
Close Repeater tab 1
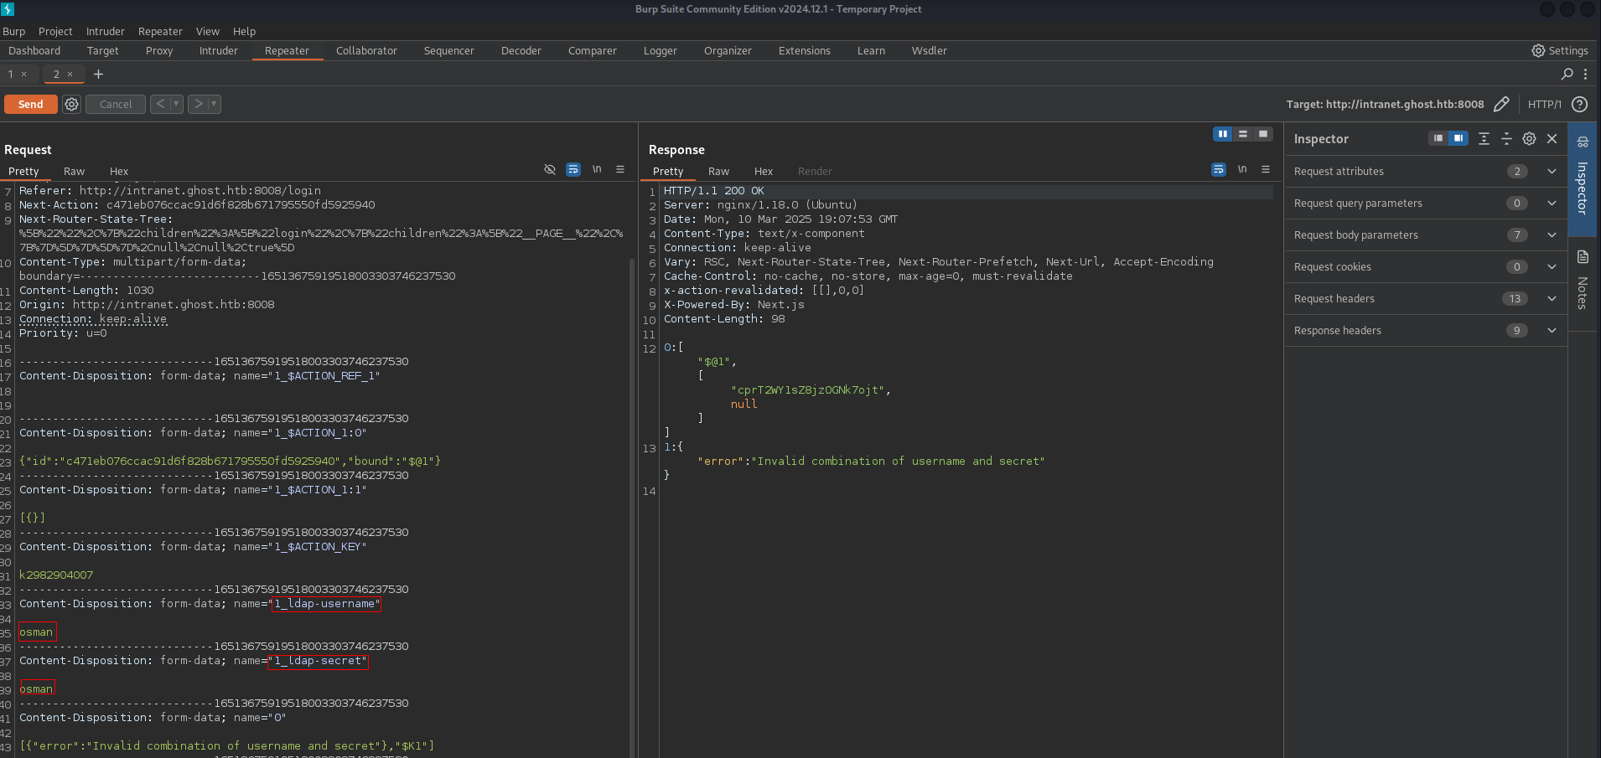(x=23, y=75)
